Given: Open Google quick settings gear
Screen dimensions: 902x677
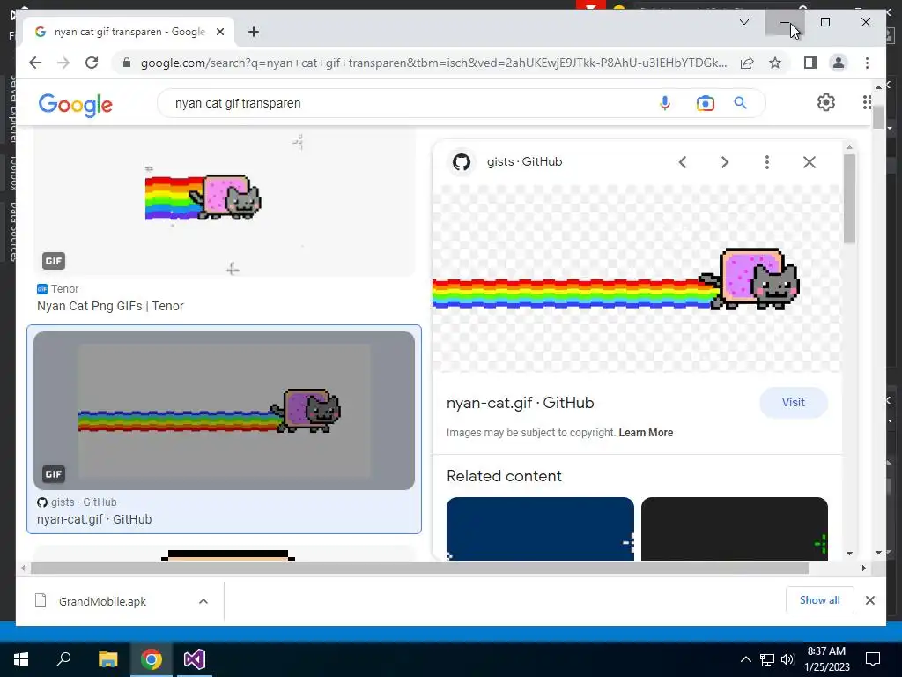Looking at the screenshot, I should 825,102.
